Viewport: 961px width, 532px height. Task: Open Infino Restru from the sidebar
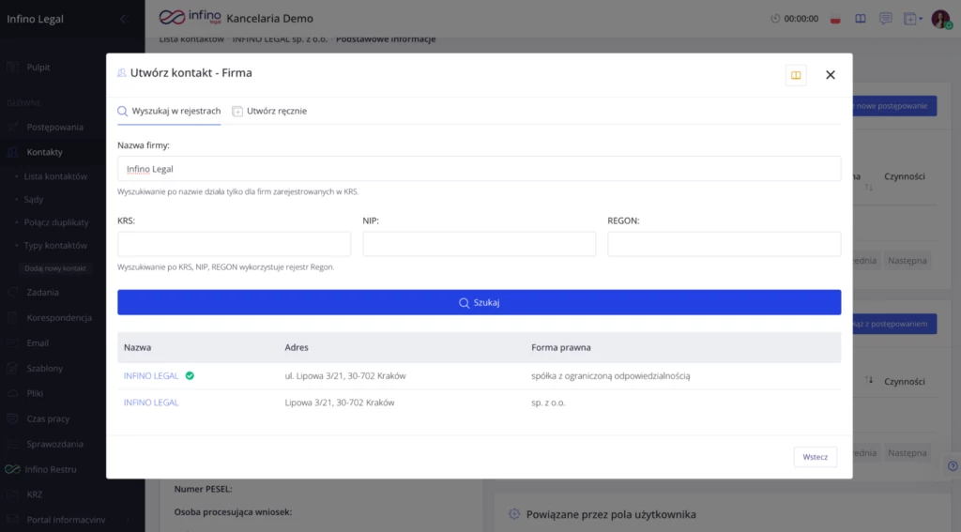[51, 469]
